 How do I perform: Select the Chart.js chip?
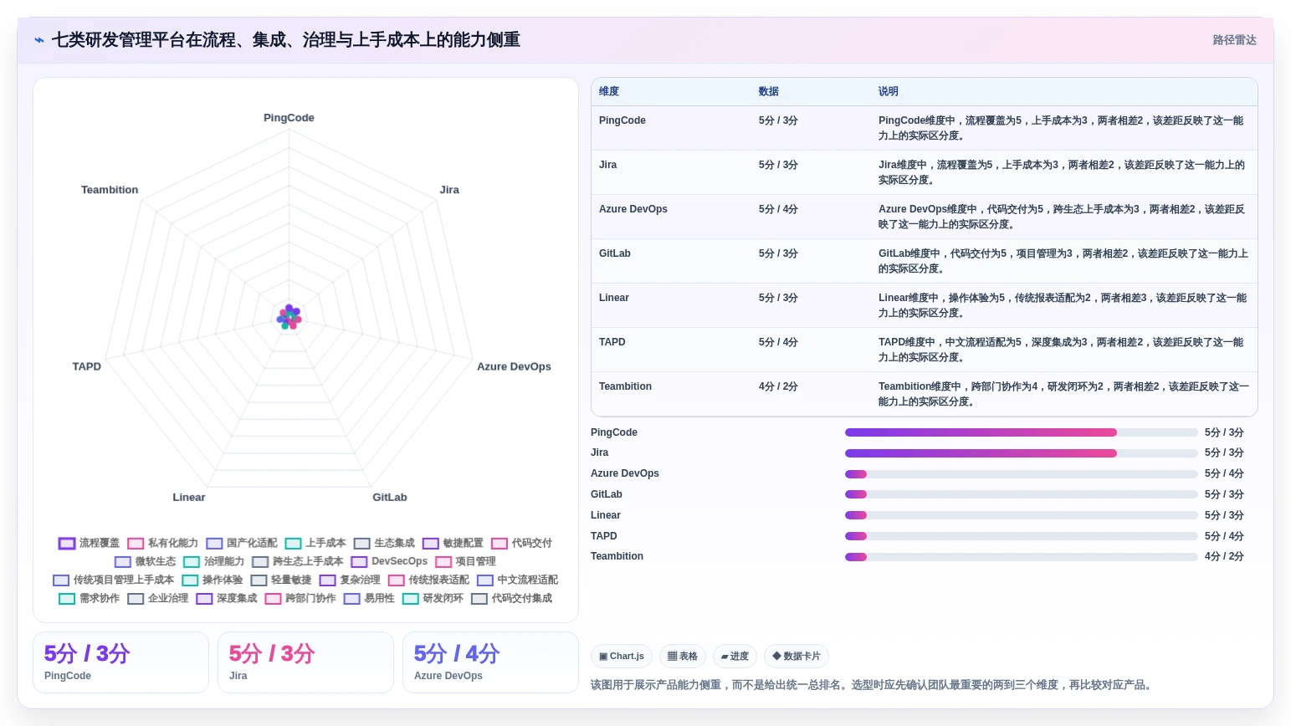click(x=622, y=657)
